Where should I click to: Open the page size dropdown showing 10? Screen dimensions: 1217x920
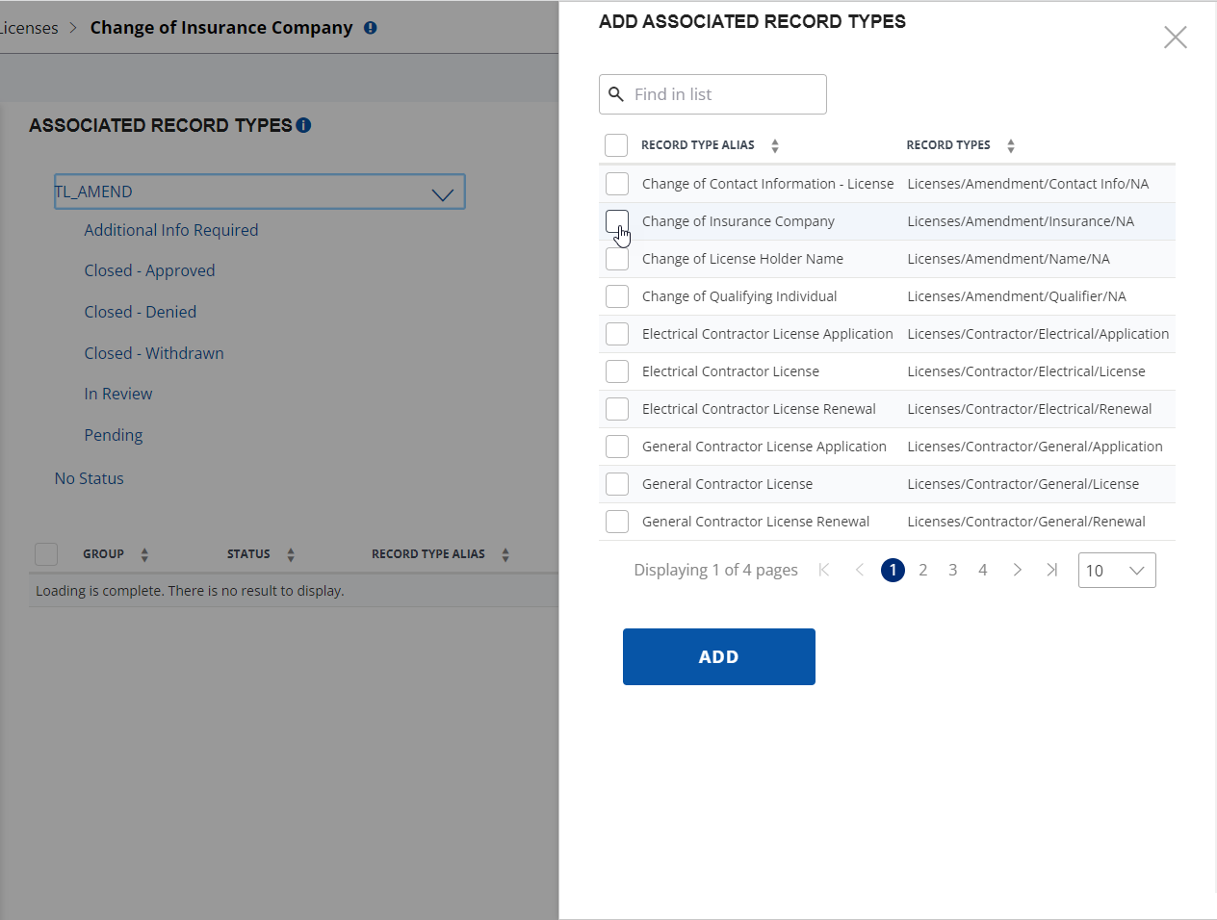1116,570
